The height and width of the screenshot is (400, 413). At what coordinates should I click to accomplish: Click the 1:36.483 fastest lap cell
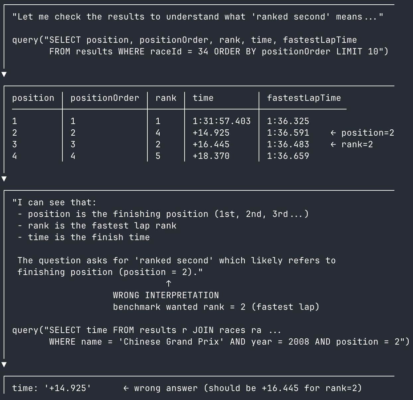click(x=288, y=145)
